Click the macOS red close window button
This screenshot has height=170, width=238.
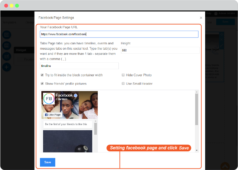point(6,6)
